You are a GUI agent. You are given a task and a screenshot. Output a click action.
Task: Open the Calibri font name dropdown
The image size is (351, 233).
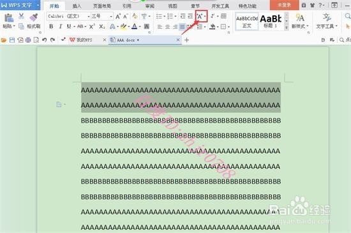click(x=89, y=17)
